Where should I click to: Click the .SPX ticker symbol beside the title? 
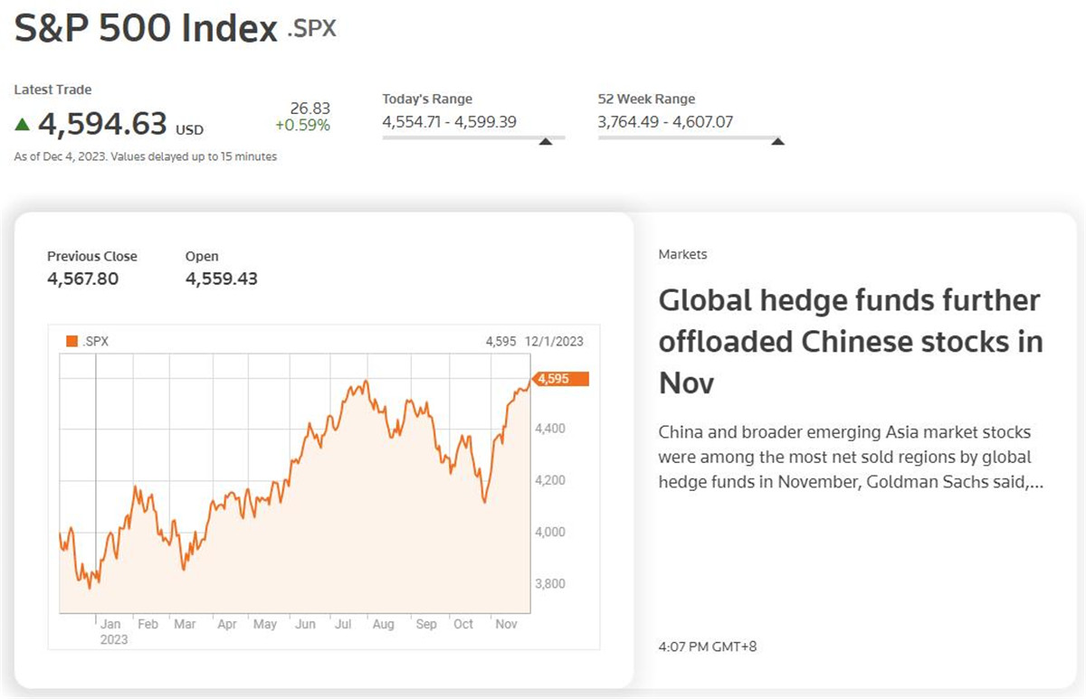[311, 29]
